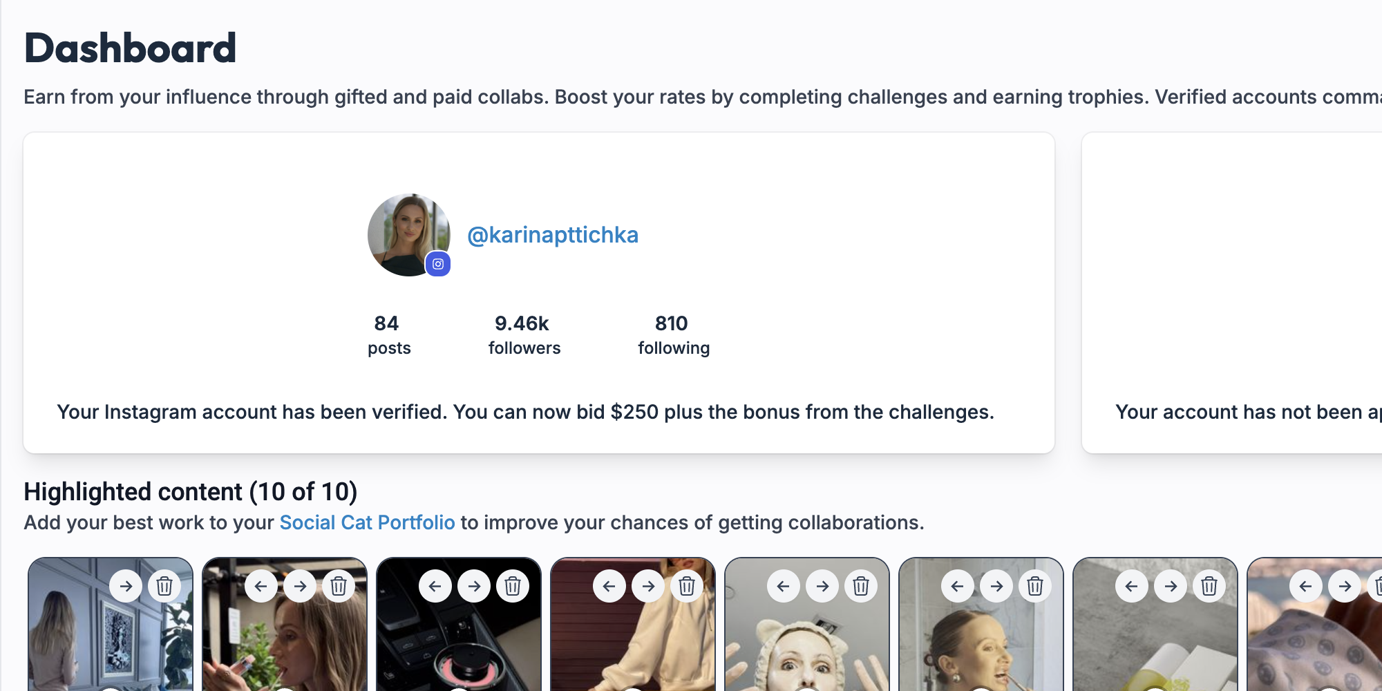This screenshot has width=1382, height=691.
Task: Move fifth highlighted thumbnail right
Action: (822, 586)
